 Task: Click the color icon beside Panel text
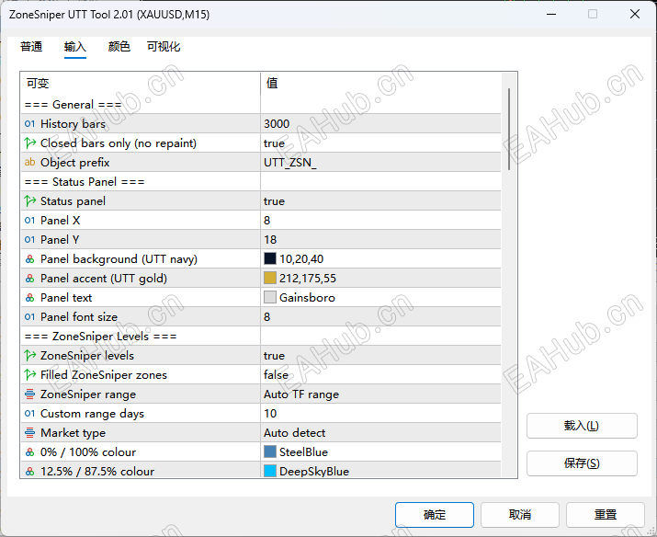[29, 298]
